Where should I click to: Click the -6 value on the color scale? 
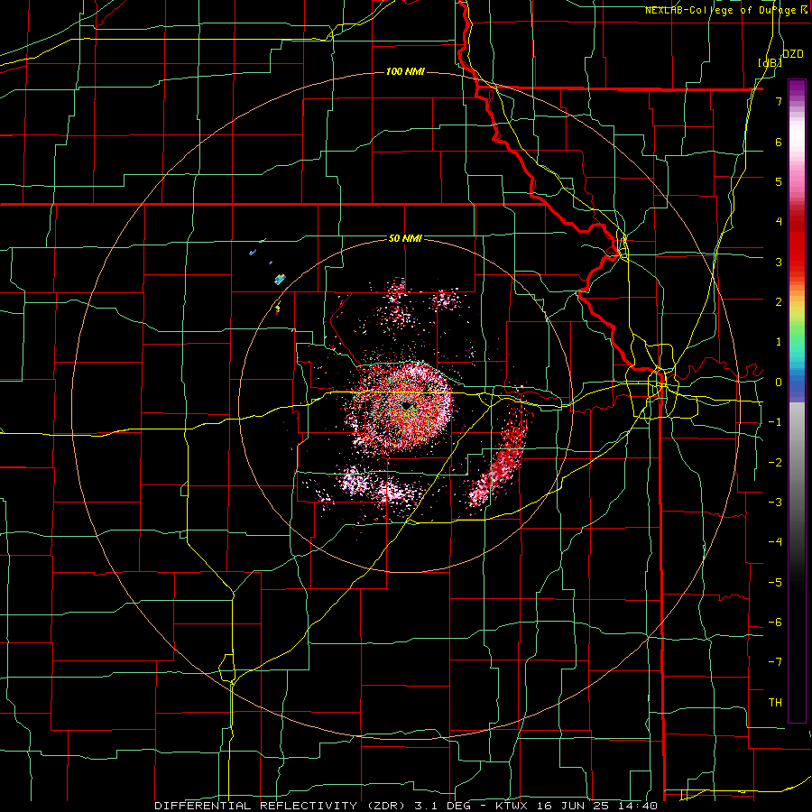tap(775, 623)
